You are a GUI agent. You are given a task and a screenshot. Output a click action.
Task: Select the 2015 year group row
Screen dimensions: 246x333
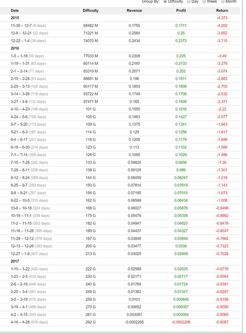pyautogui.click(x=15, y=18)
